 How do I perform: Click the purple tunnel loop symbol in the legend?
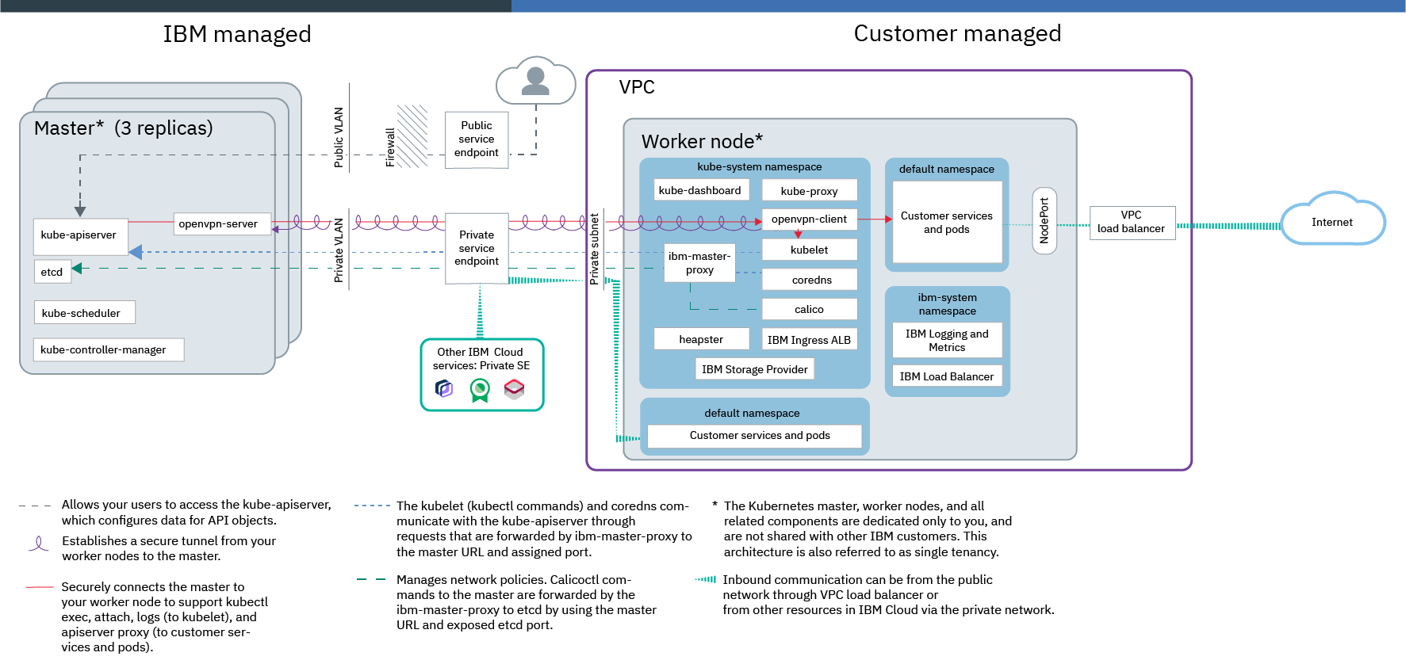click(x=38, y=544)
